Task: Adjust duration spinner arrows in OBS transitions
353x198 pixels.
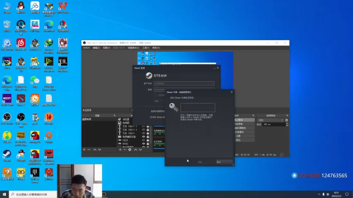Action: tap(287, 125)
